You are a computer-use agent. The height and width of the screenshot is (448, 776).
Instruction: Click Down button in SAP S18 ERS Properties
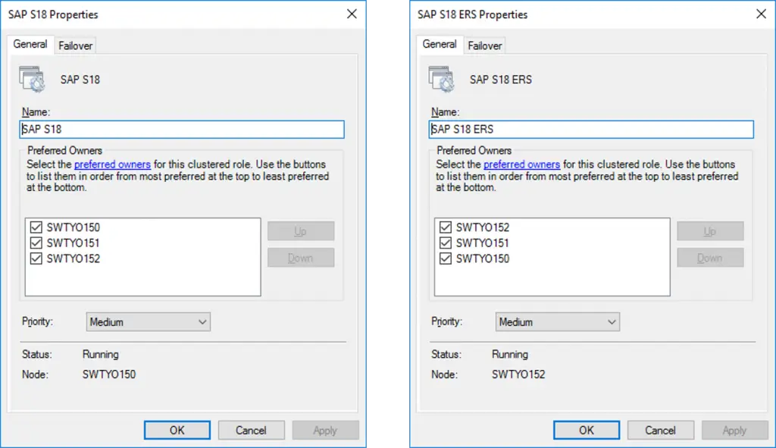tap(710, 258)
